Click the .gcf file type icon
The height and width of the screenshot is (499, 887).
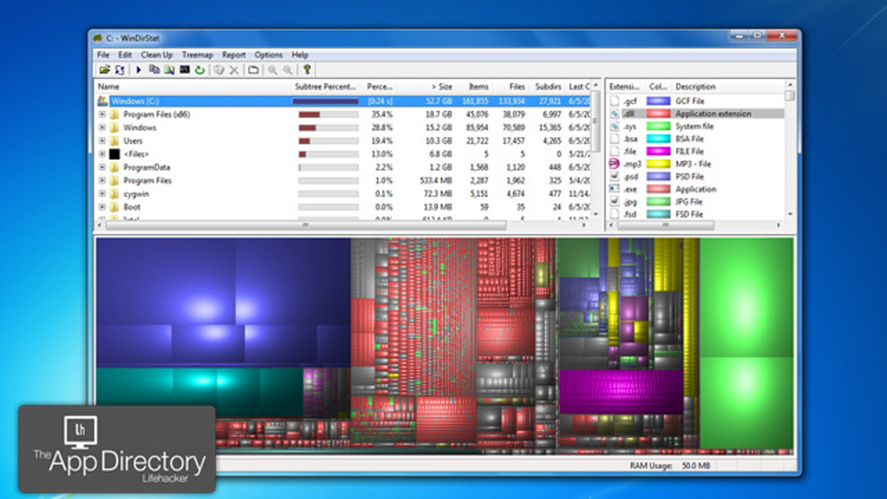(614, 101)
